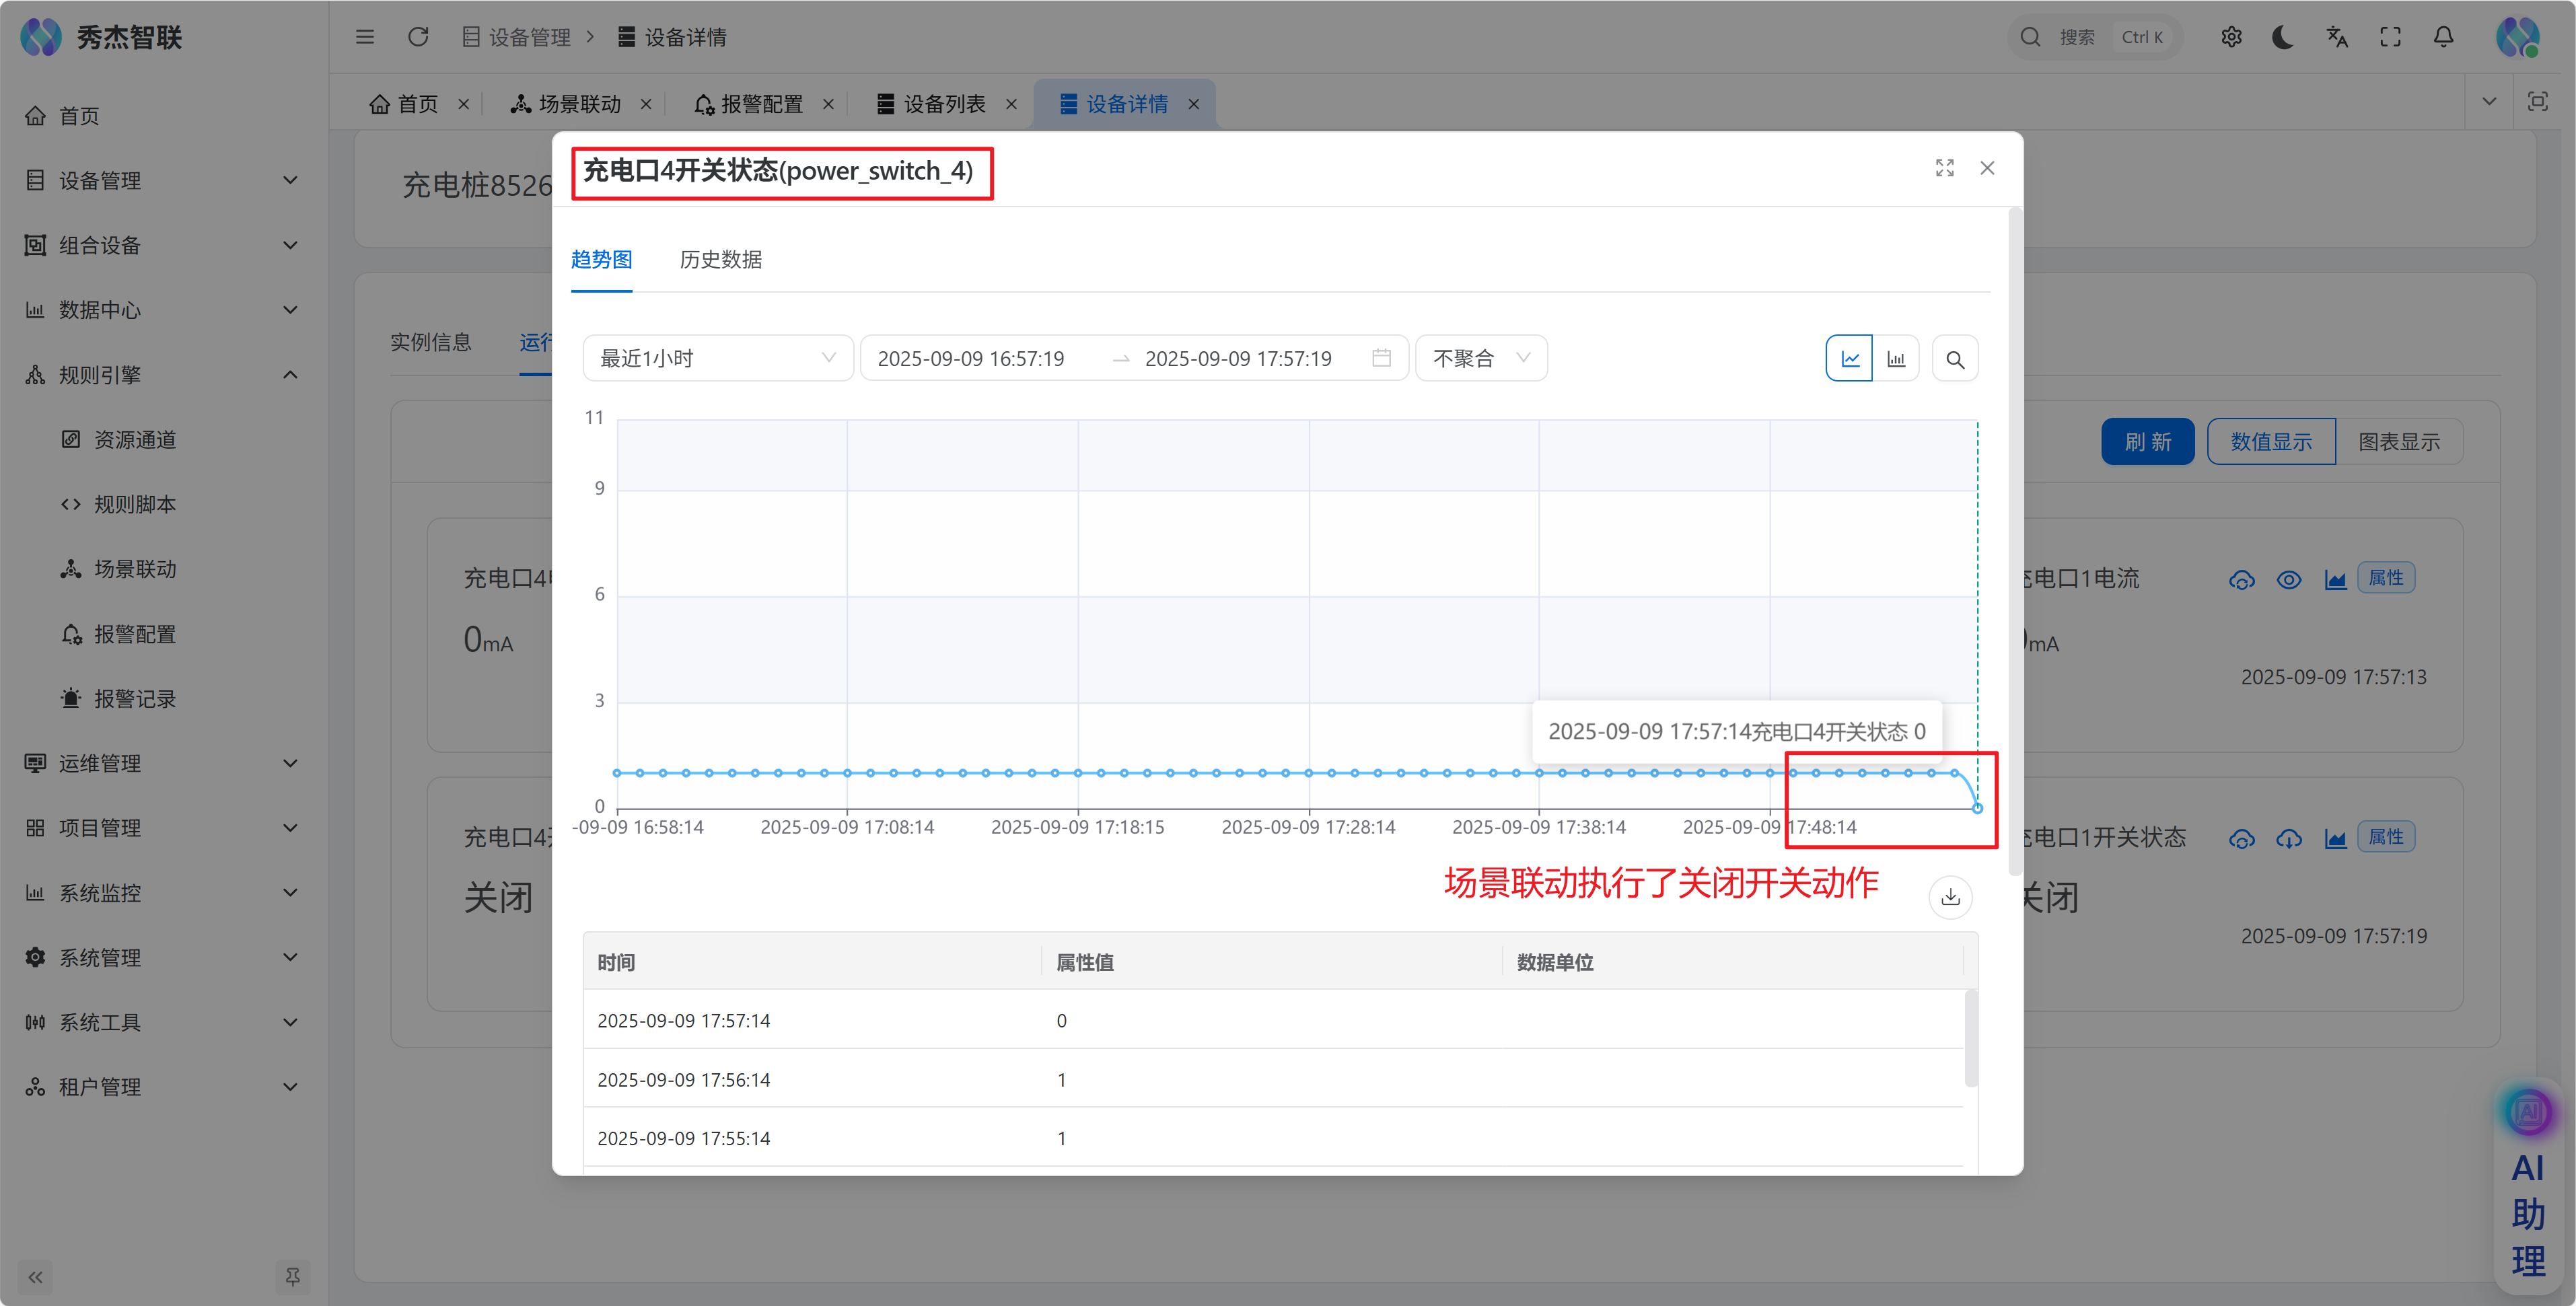Open 最近1小时 time range dropdown
2576x1306 pixels.
point(717,358)
